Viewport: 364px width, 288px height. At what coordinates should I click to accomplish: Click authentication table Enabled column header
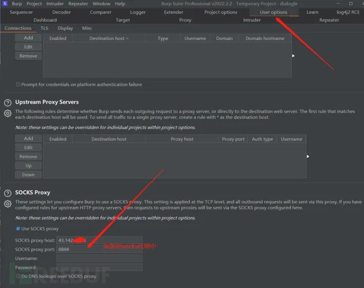coord(58,38)
